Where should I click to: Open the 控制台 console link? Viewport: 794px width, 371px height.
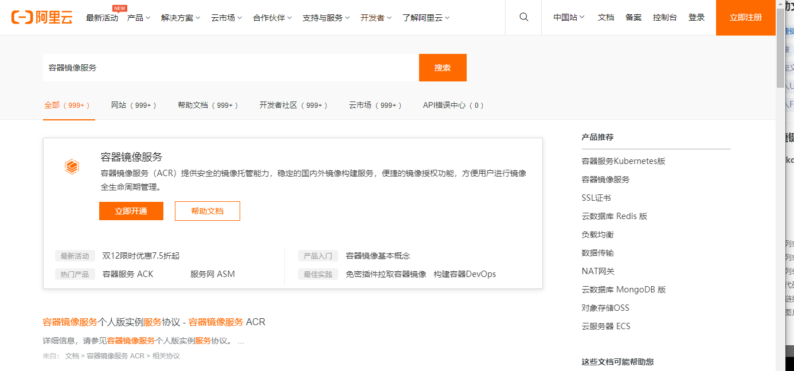click(x=665, y=17)
